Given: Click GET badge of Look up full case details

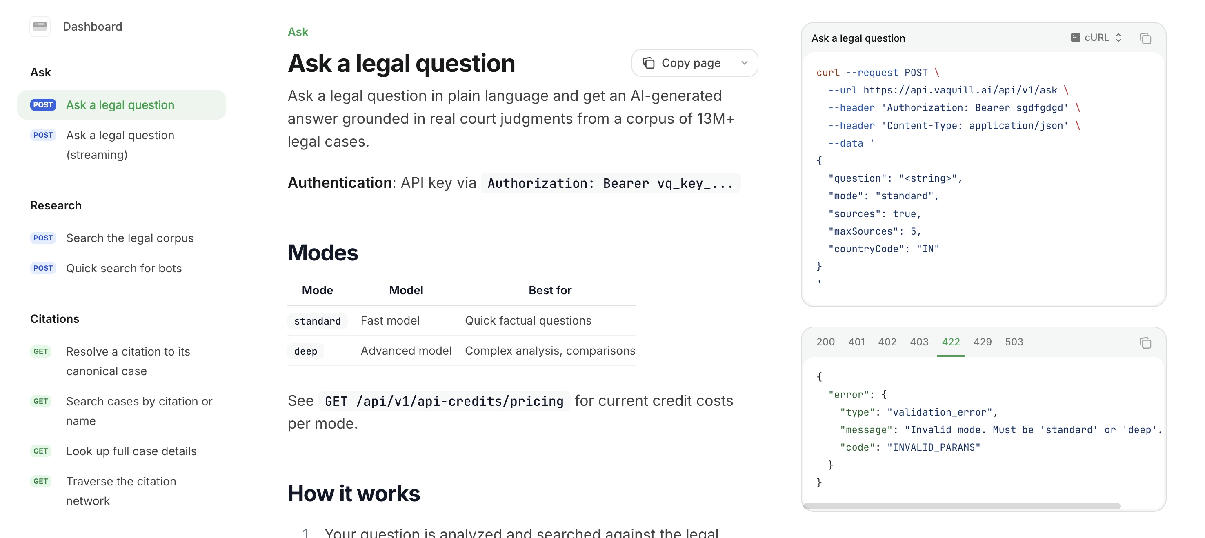Looking at the screenshot, I should (41, 451).
